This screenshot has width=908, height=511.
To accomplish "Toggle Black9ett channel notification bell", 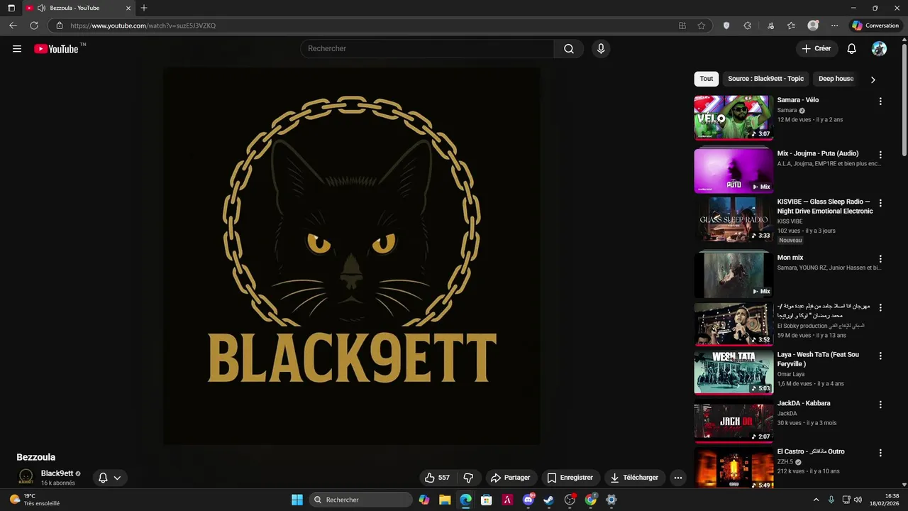I will coord(103,478).
